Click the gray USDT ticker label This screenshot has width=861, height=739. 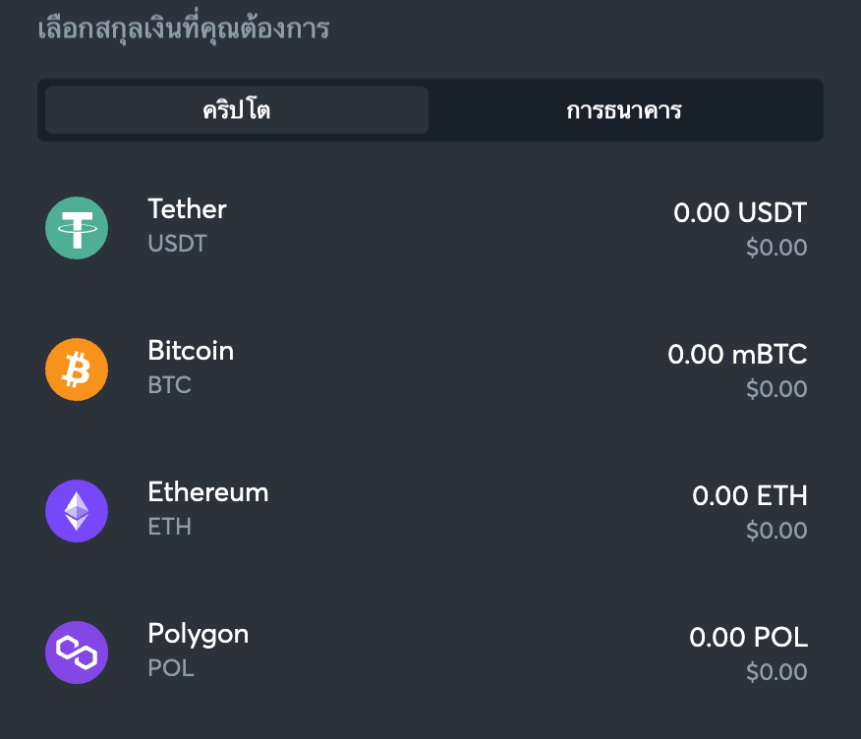[x=177, y=244]
